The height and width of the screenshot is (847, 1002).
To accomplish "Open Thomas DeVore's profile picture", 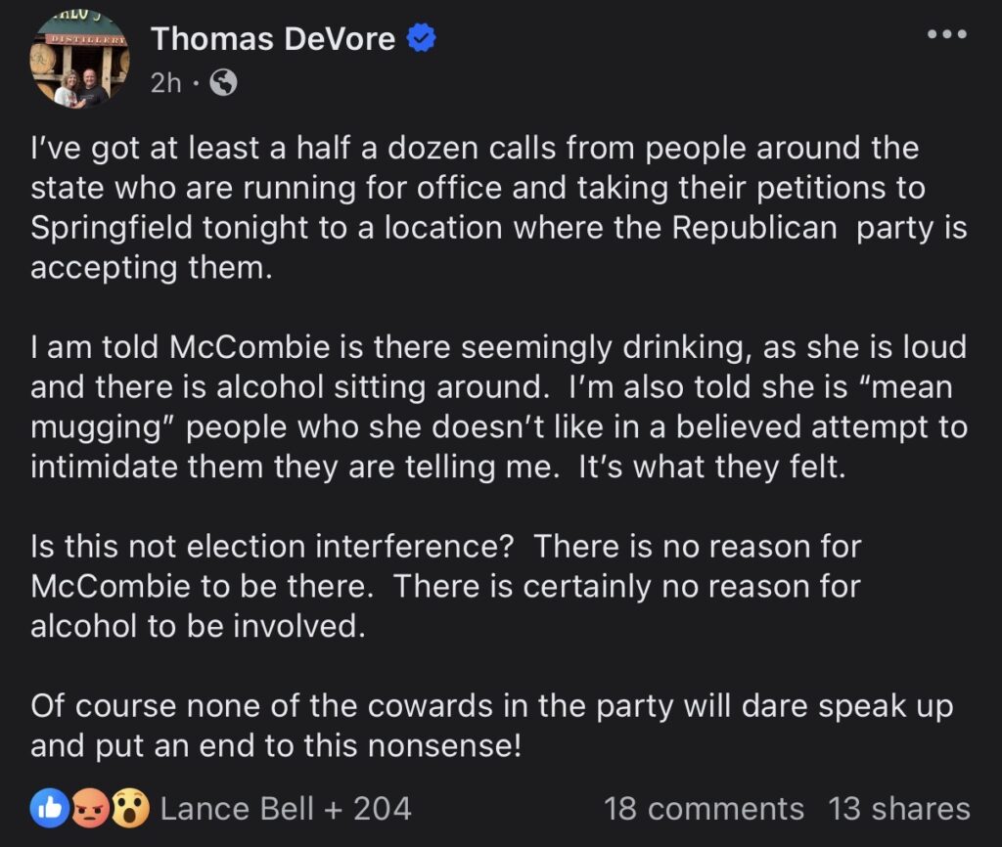I will (x=81, y=61).
